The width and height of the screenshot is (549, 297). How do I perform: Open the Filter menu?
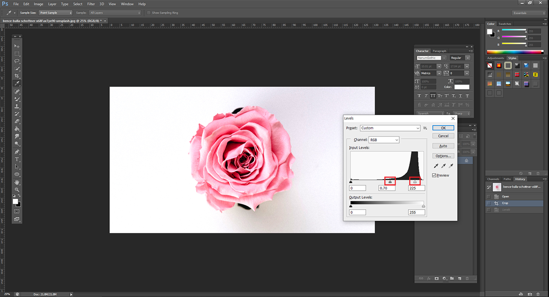[91, 4]
